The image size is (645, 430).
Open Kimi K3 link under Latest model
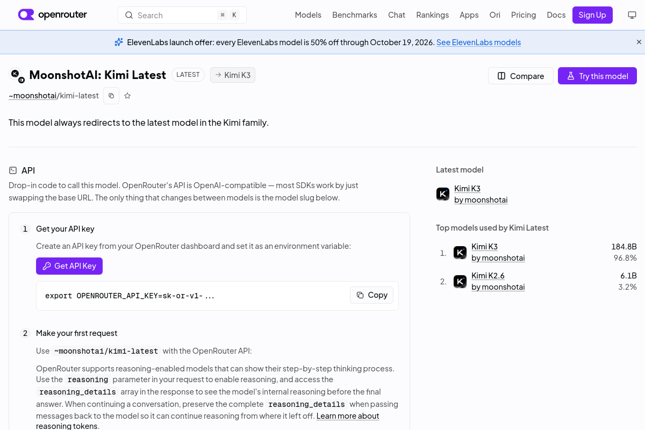468,188
